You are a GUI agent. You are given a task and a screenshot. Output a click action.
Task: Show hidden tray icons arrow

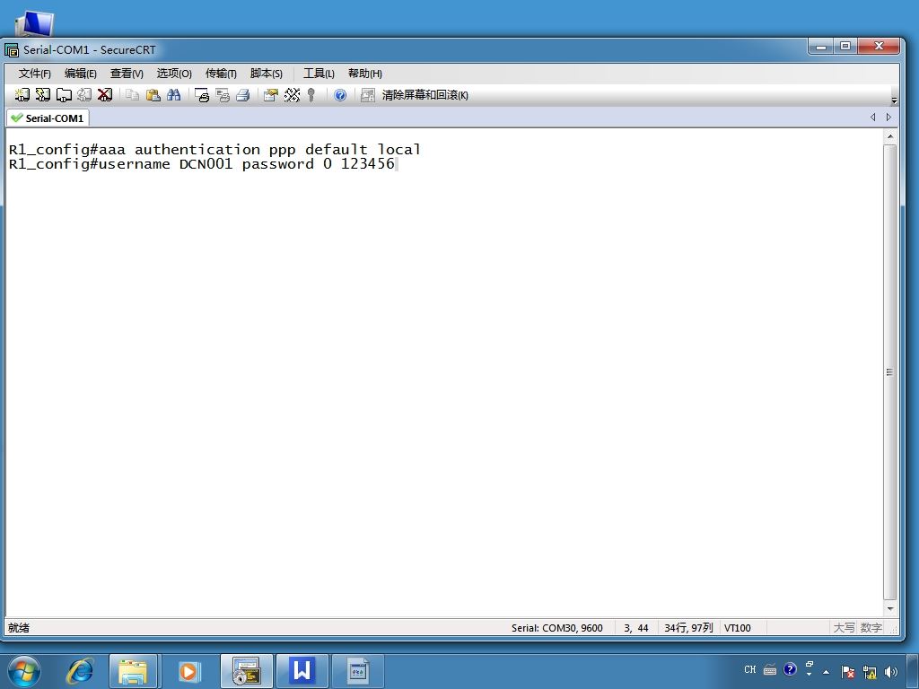coord(827,672)
